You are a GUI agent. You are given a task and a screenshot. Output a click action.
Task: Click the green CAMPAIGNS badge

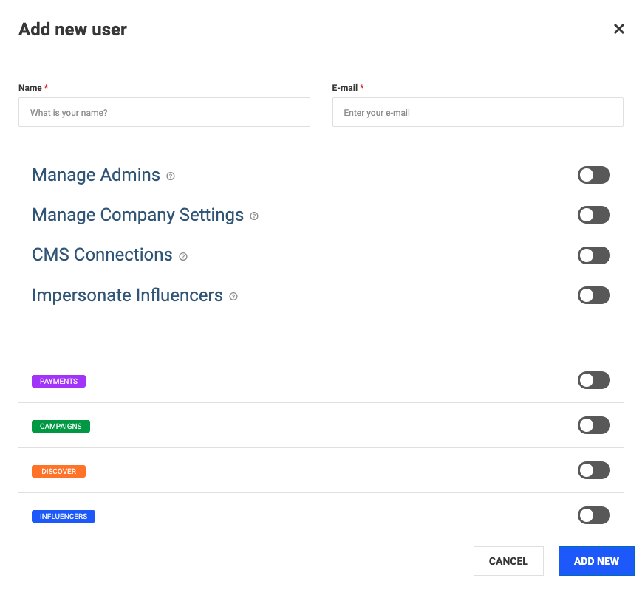point(61,426)
